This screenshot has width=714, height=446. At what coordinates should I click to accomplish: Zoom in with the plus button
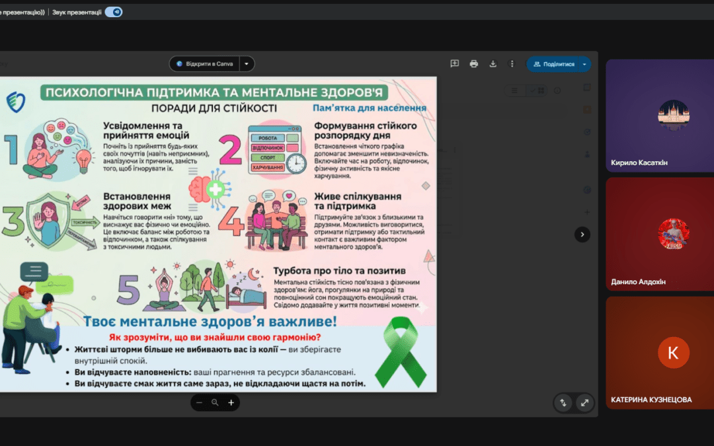click(231, 402)
